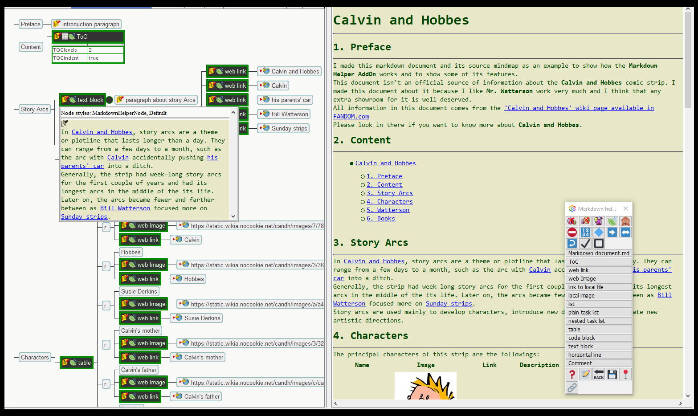
Task: Click the 'horizontal line' button
Action: click(599, 355)
